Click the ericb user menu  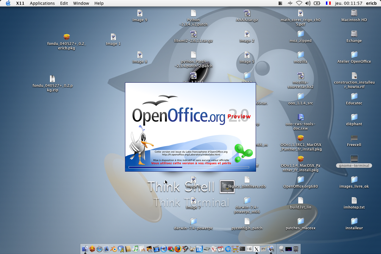coord(371,3)
